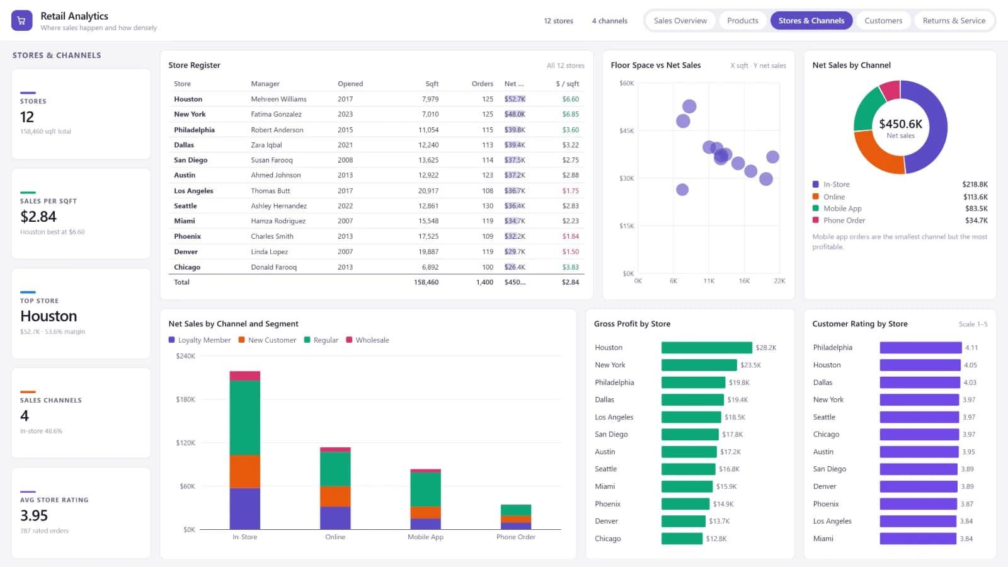
Task: Sort table by Manager column header
Action: (x=265, y=84)
